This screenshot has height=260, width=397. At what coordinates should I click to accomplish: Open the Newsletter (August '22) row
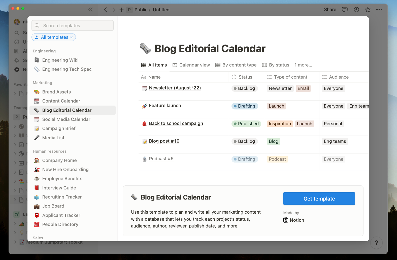[x=175, y=88]
